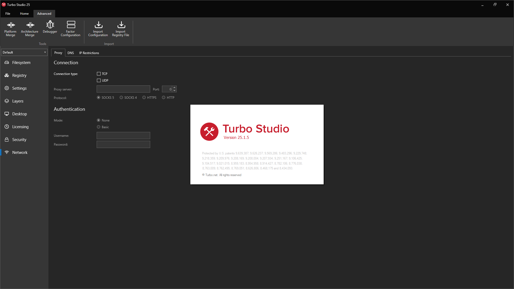Open the Registry section
The height and width of the screenshot is (289, 514).
(24, 75)
